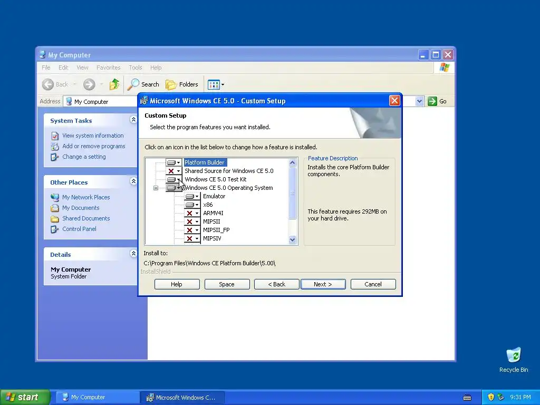This screenshot has height=405, width=540.
Task: Click Add or remove programs link
Action: click(x=94, y=146)
